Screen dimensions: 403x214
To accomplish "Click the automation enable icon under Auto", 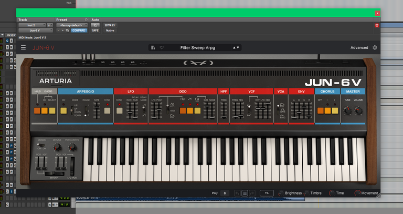I will pyautogui.click(x=95, y=25).
